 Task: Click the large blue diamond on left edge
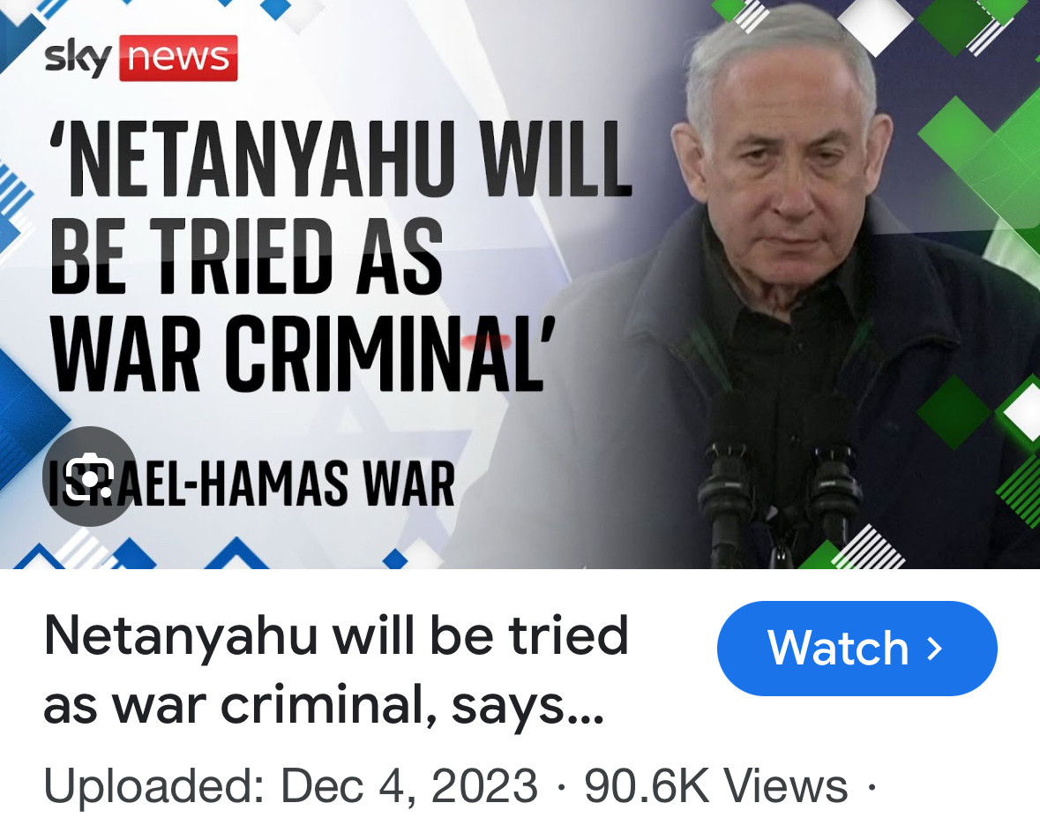coord(26,418)
